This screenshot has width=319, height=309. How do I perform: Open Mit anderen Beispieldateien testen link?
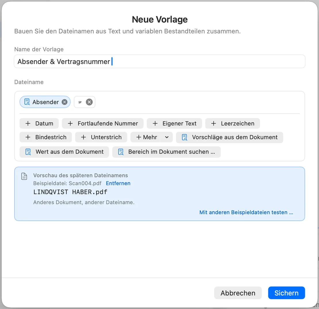pyautogui.click(x=246, y=212)
